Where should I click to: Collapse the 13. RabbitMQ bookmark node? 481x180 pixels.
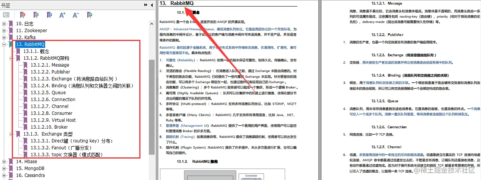pos(4,44)
